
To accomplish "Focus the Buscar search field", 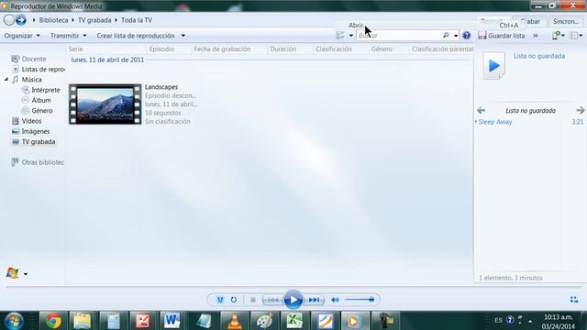I will click(x=399, y=36).
